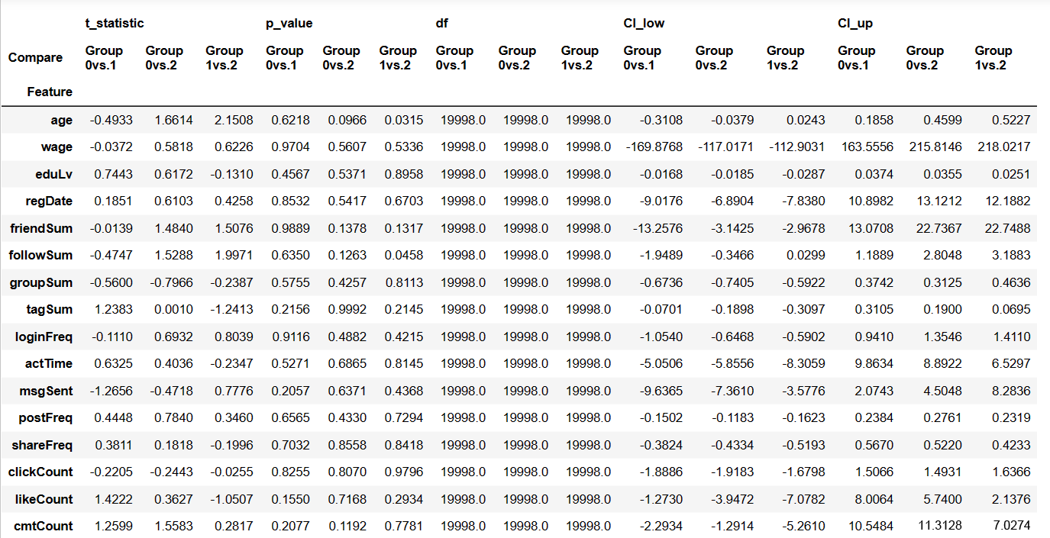Select the t_statistic column group header
The height and width of the screenshot is (538, 1050).
(x=115, y=23)
